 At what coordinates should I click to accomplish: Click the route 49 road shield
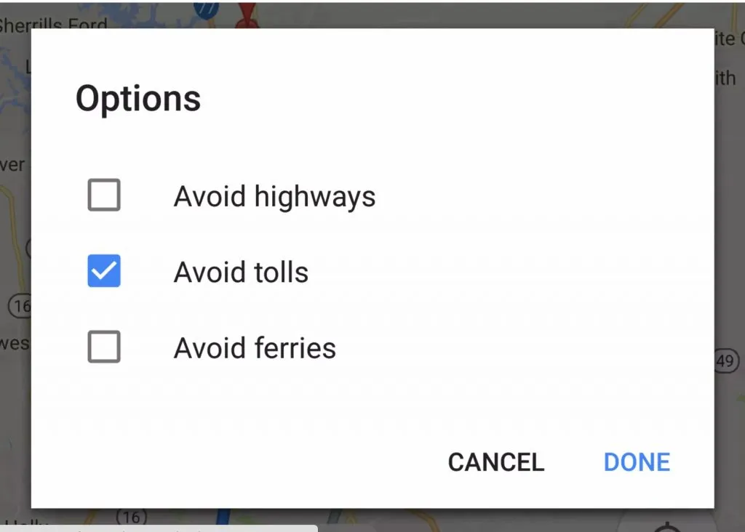725,360
